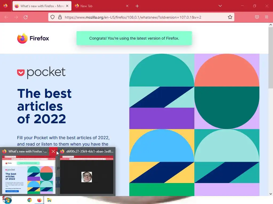The height and width of the screenshot is (204, 273).
Task: Go back one page
Action: pos(6,17)
